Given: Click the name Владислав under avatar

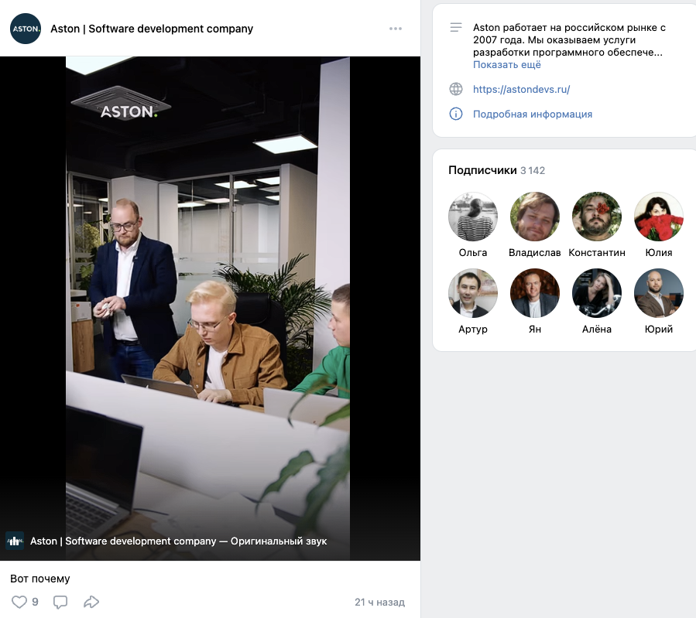Looking at the screenshot, I should pos(535,253).
